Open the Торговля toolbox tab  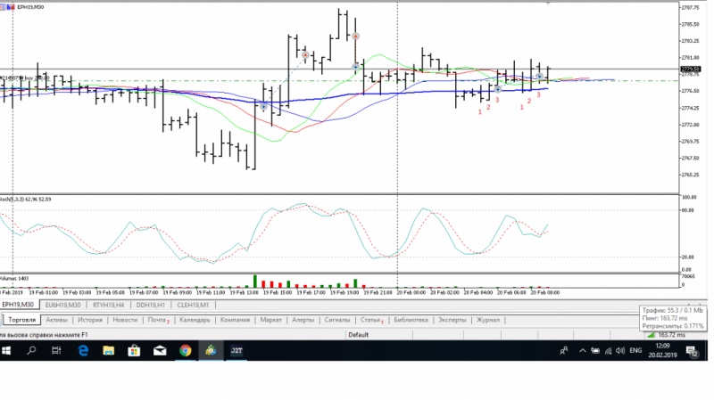(21, 320)
